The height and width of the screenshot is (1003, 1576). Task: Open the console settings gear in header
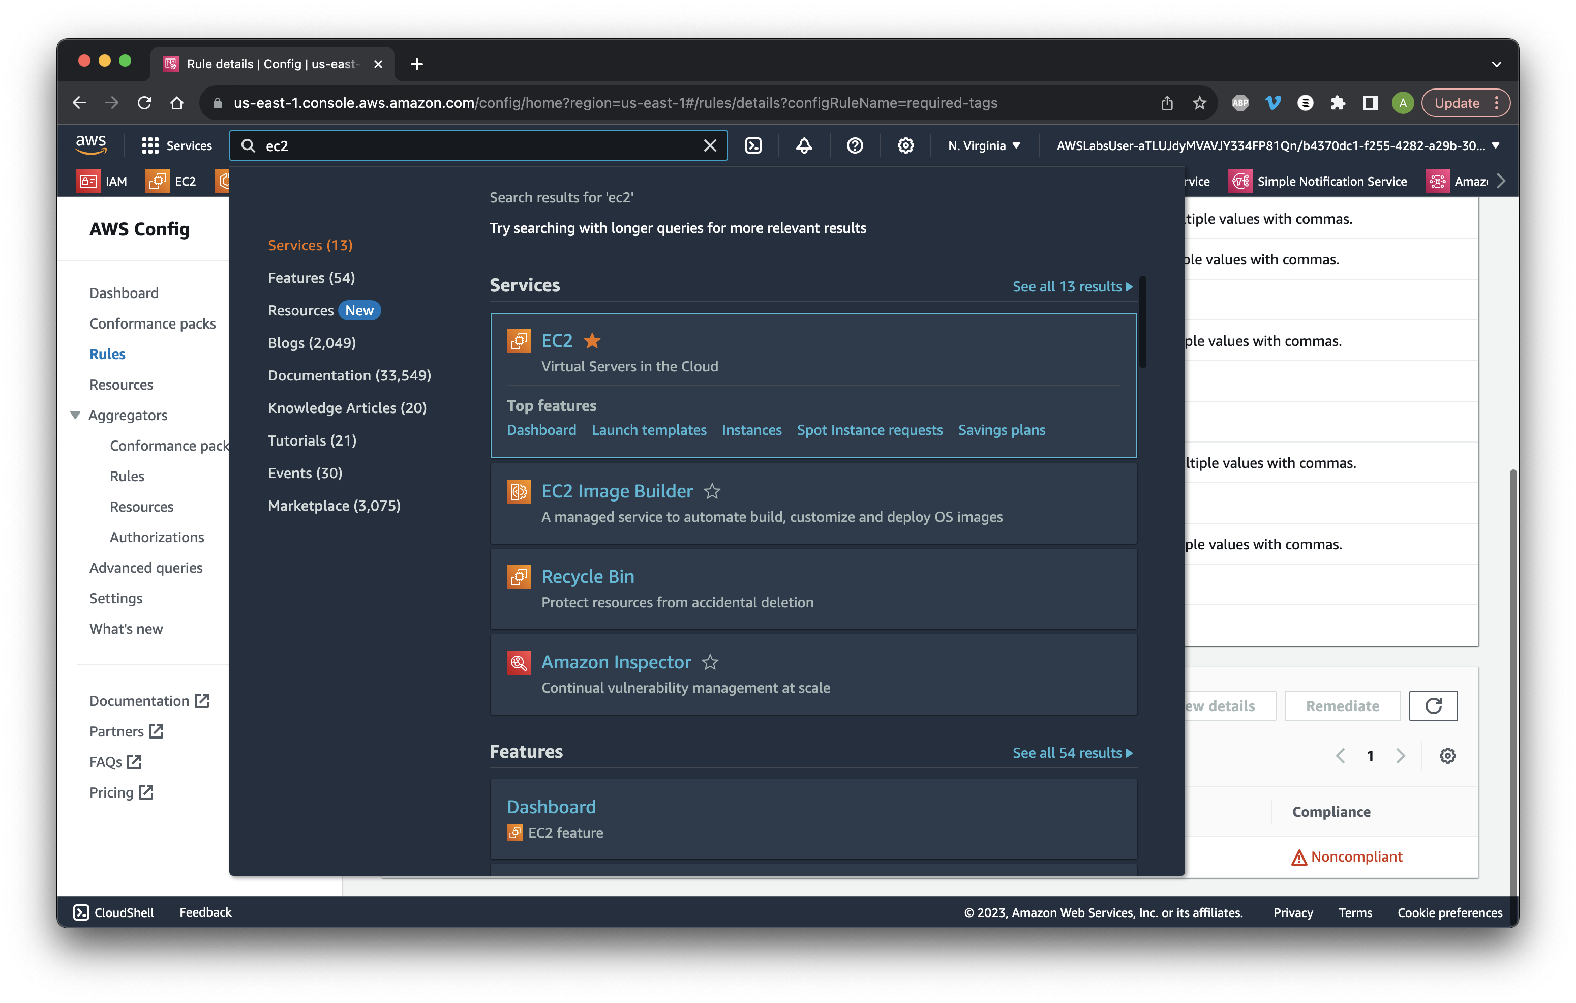(905, 145)
